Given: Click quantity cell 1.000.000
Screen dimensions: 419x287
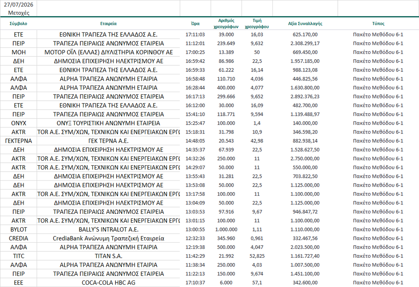Looking at the screenshot, I should click(x=226, y=230).
